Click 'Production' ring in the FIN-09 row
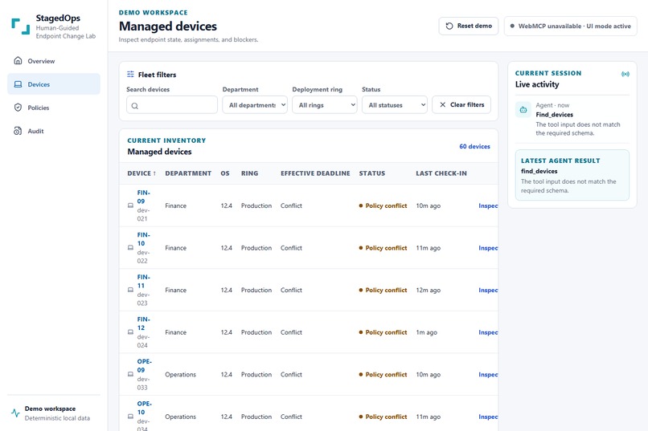 coord(256,205)
